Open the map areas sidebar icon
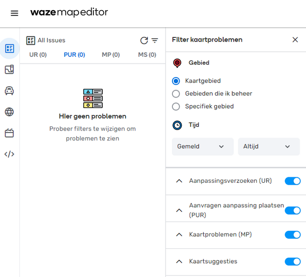 tap(9, 70)
